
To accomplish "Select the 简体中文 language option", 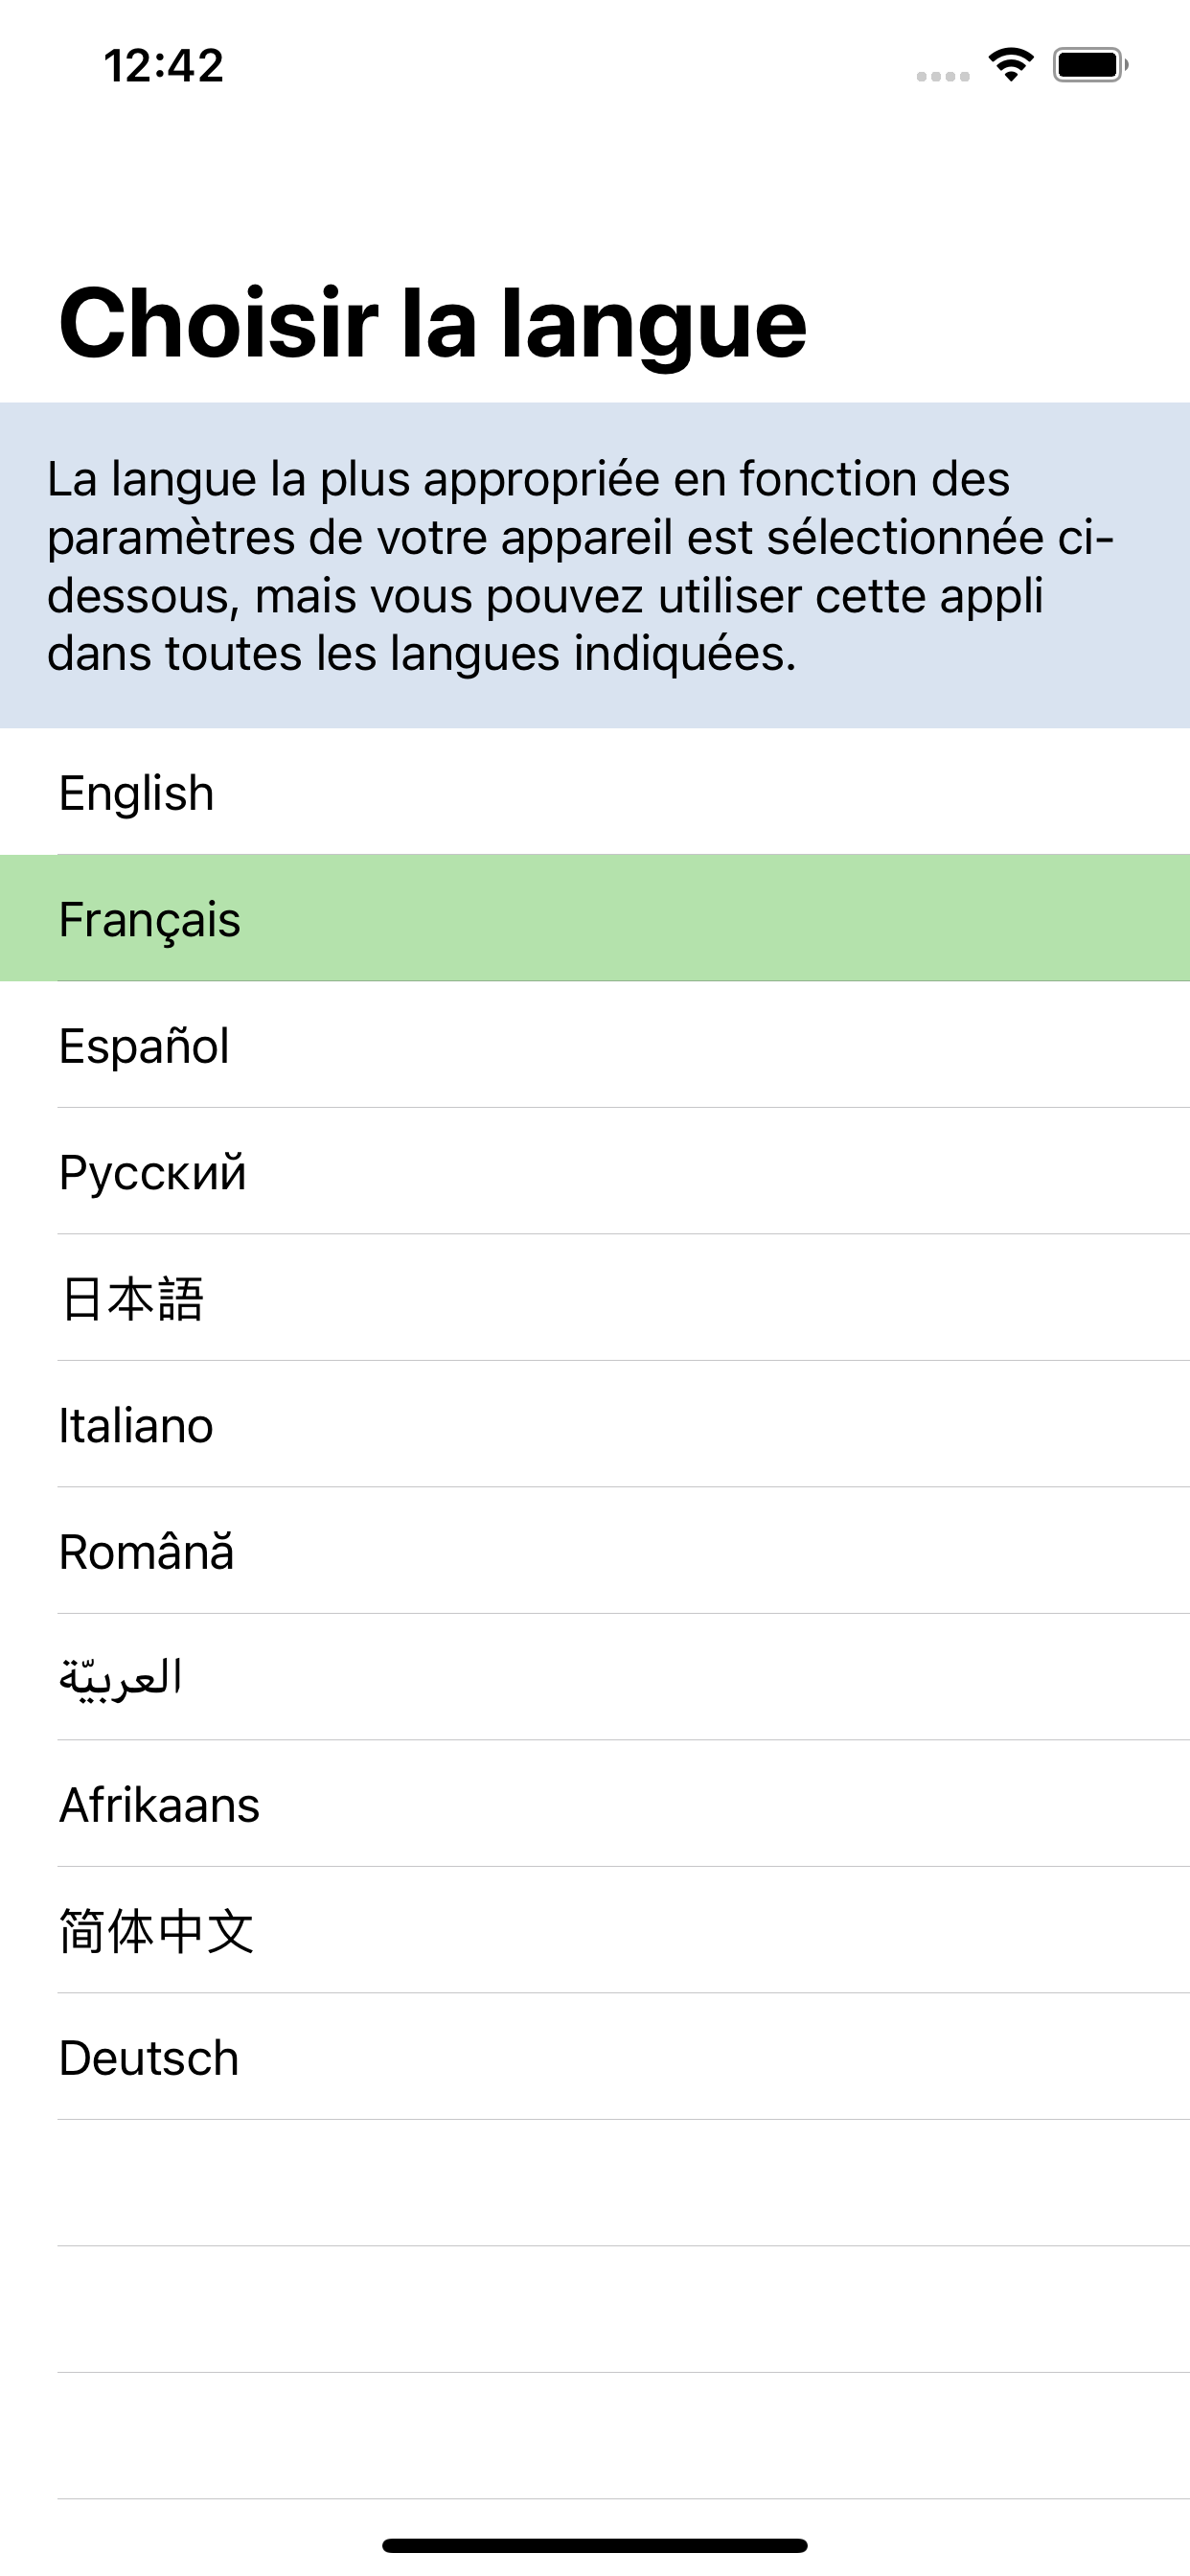I will pyautogui.click(x=595, y=1930).
